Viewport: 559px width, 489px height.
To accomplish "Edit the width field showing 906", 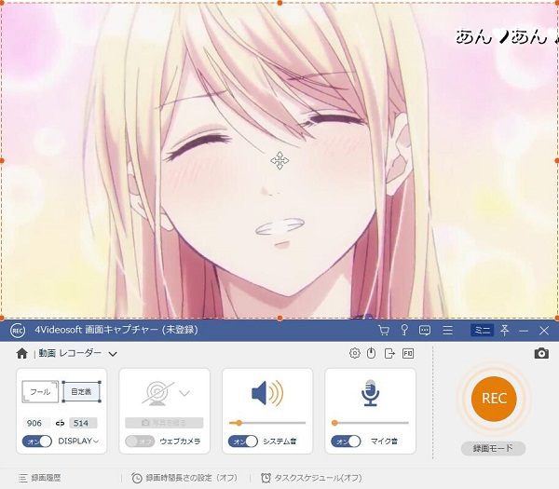I will click(36, 423).
